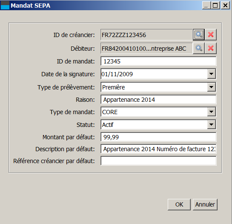Open the Statut dropdown arrow
Screen dimensions: 232x224
click(x=211, y=124)
